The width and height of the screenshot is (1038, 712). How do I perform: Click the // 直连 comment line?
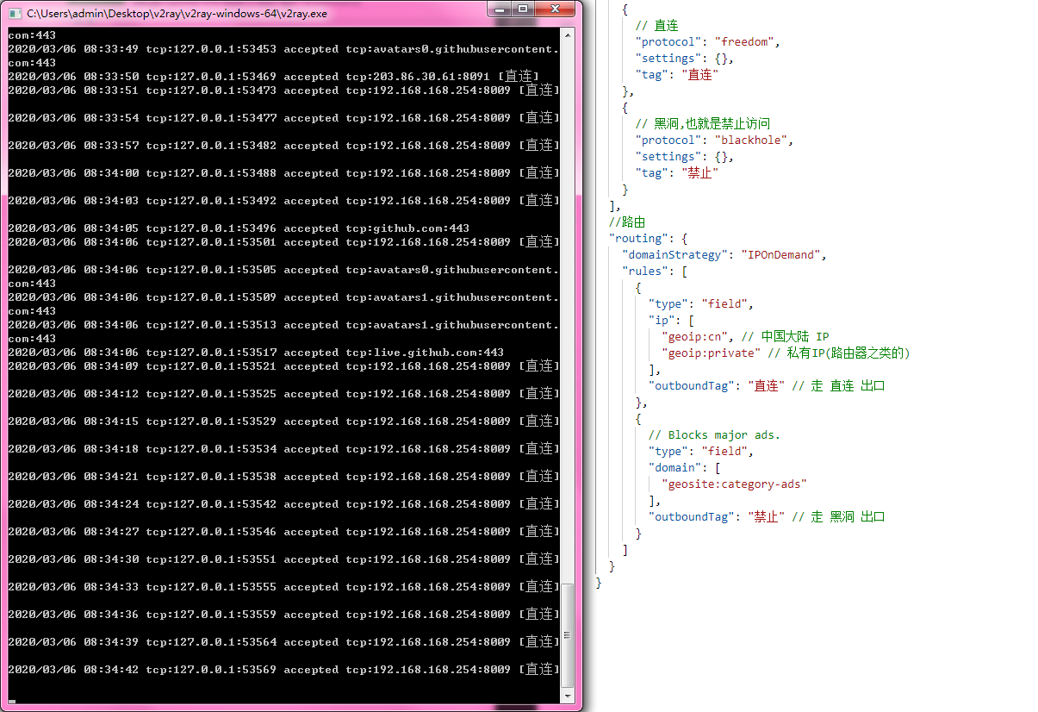(x=656, y=25)
